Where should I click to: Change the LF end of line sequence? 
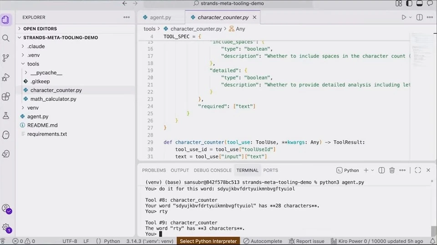point(86,241)
